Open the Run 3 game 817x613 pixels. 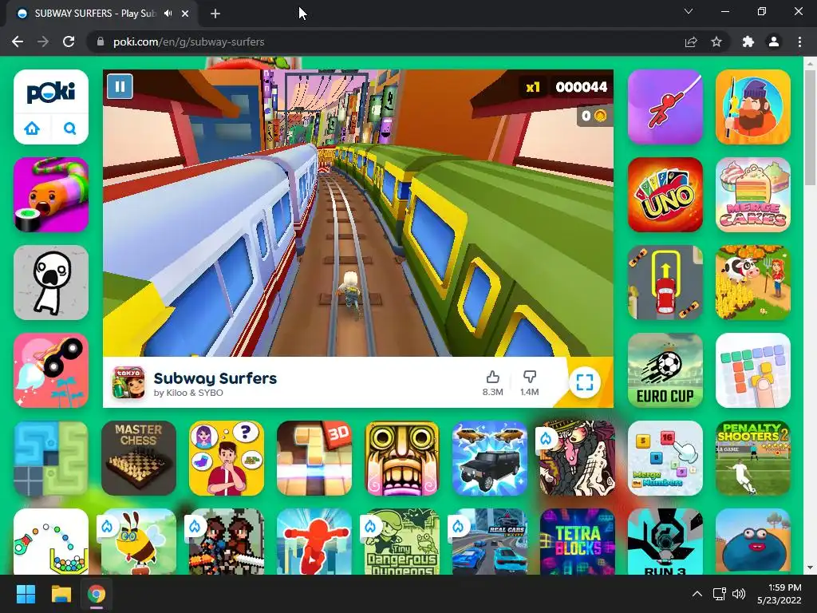pyautogui.click(x=665, y=542)
